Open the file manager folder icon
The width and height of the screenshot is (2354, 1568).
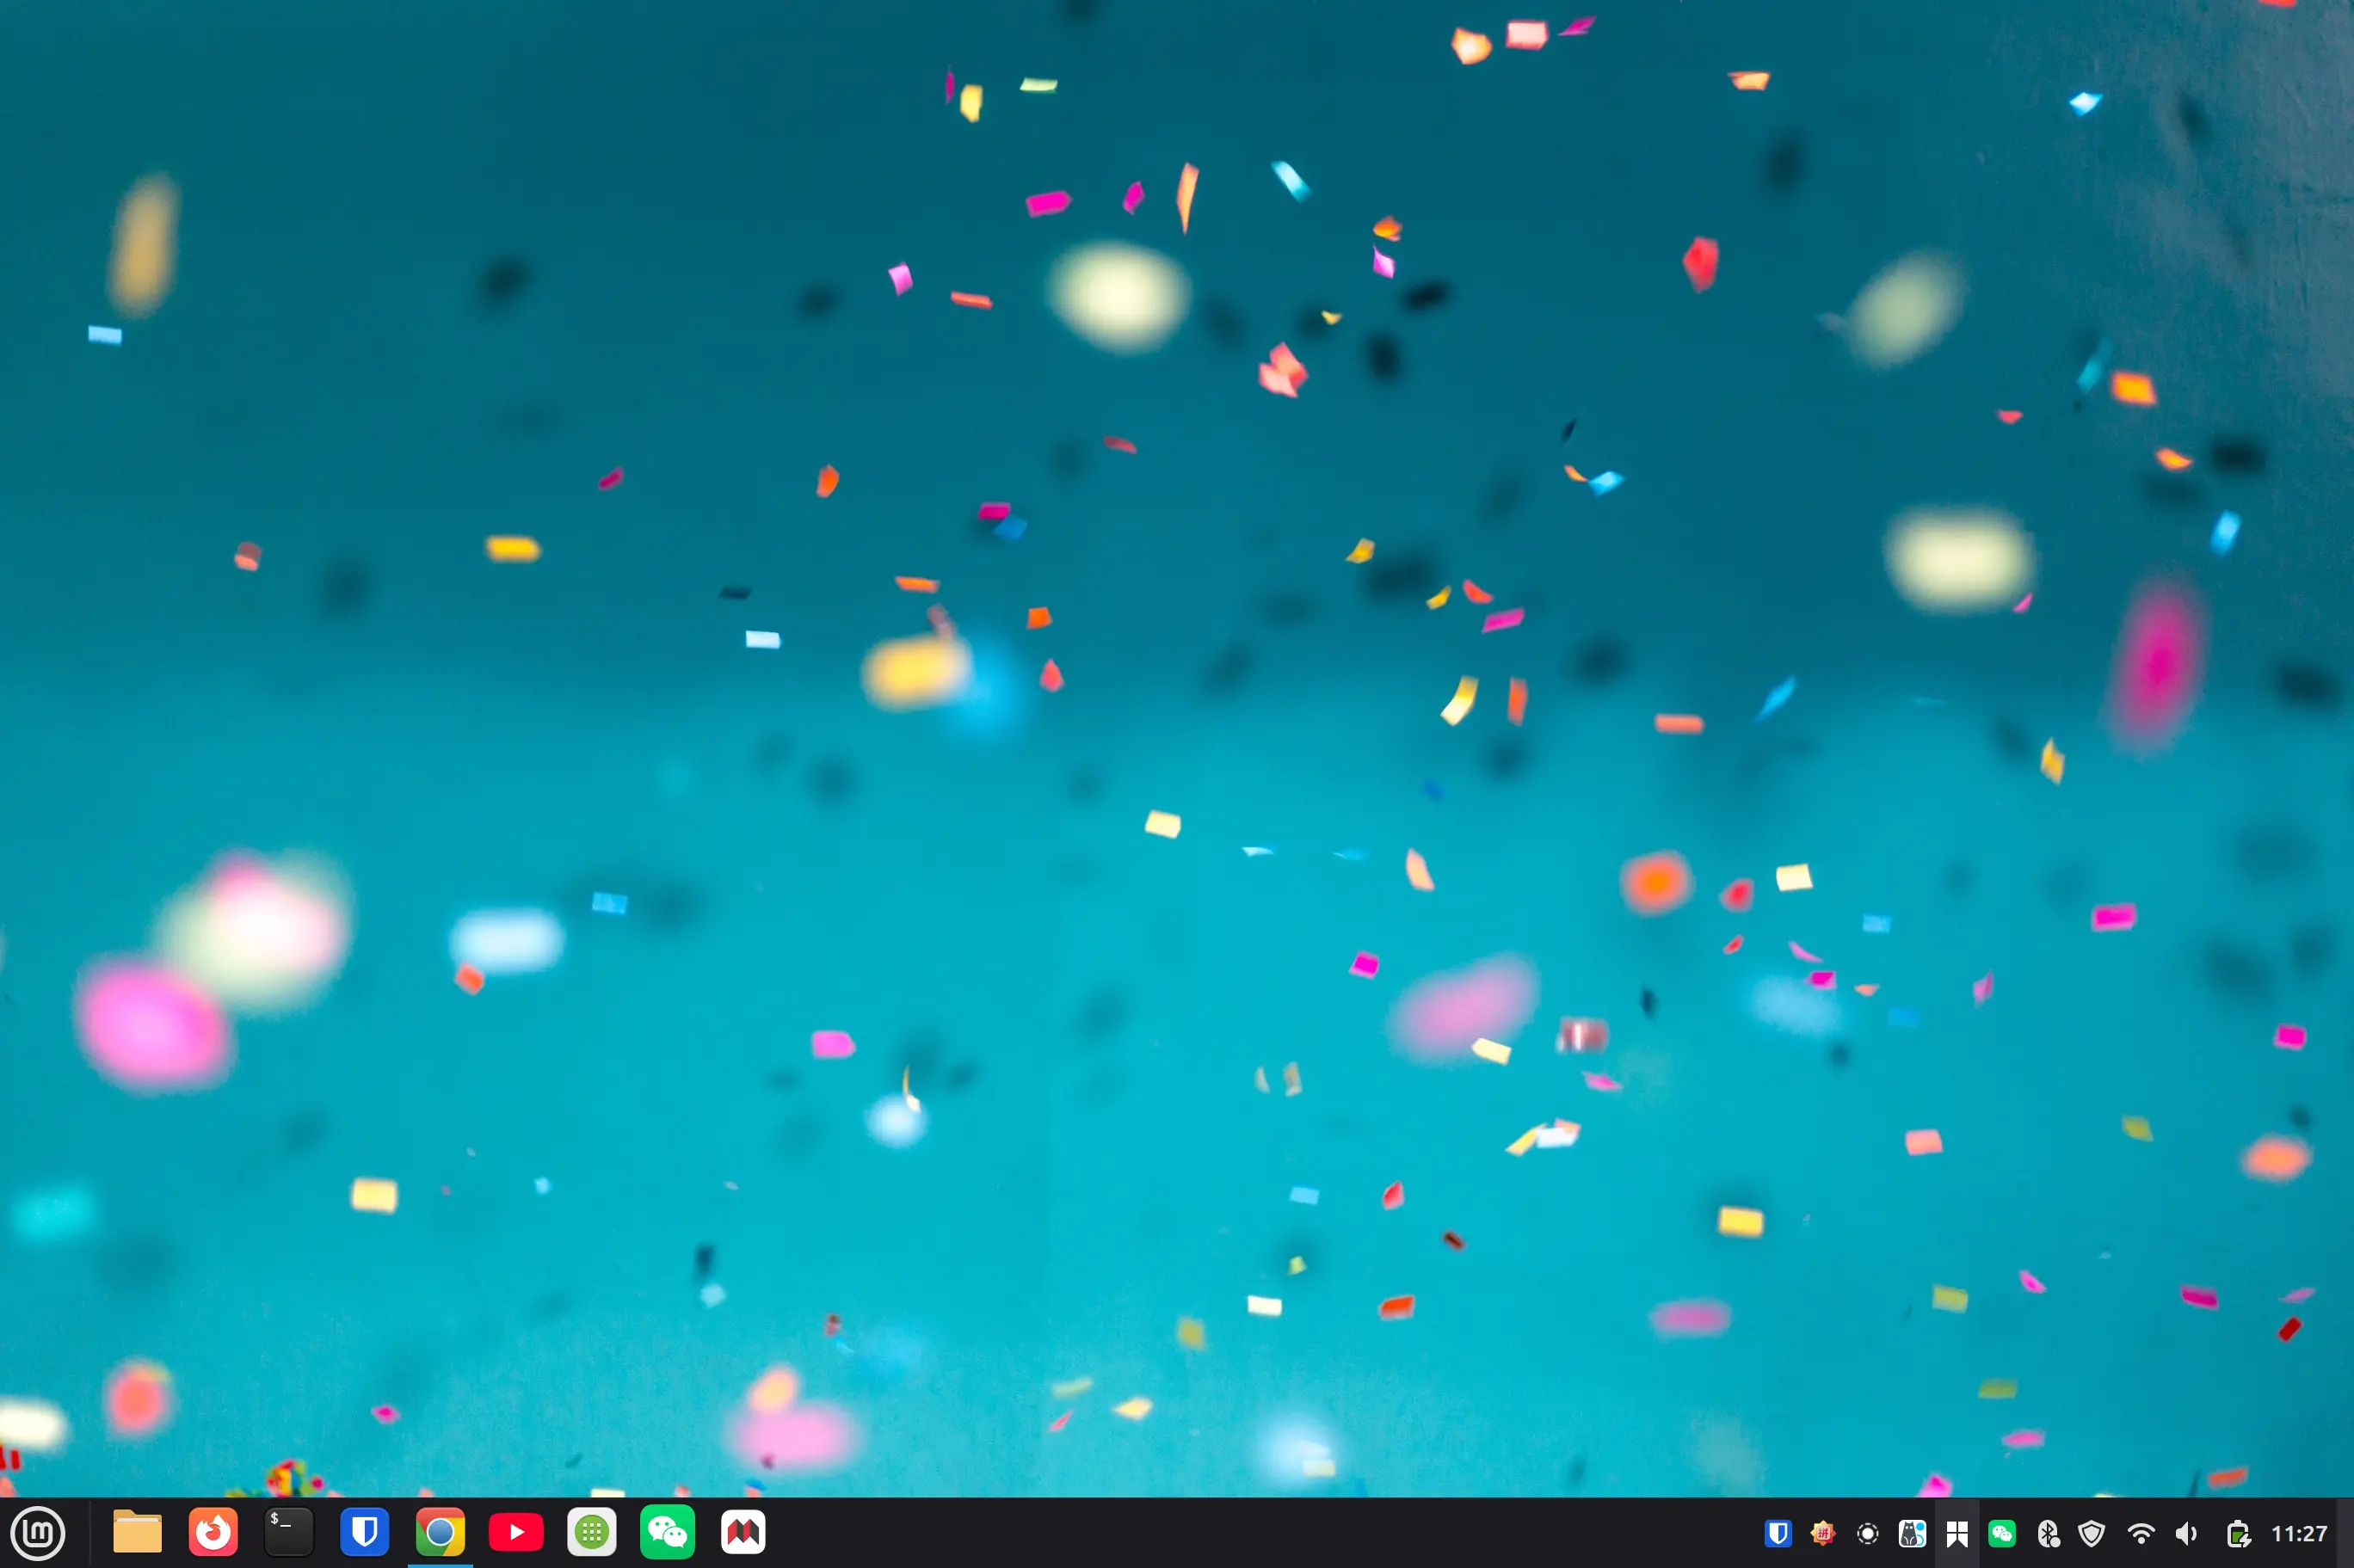point(137,1532)
